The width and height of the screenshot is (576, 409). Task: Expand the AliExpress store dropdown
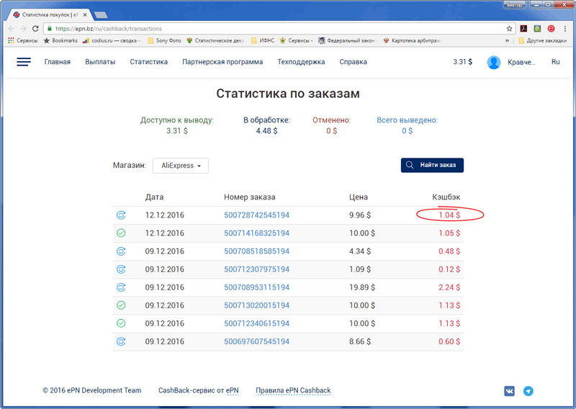tap(180, 166)
